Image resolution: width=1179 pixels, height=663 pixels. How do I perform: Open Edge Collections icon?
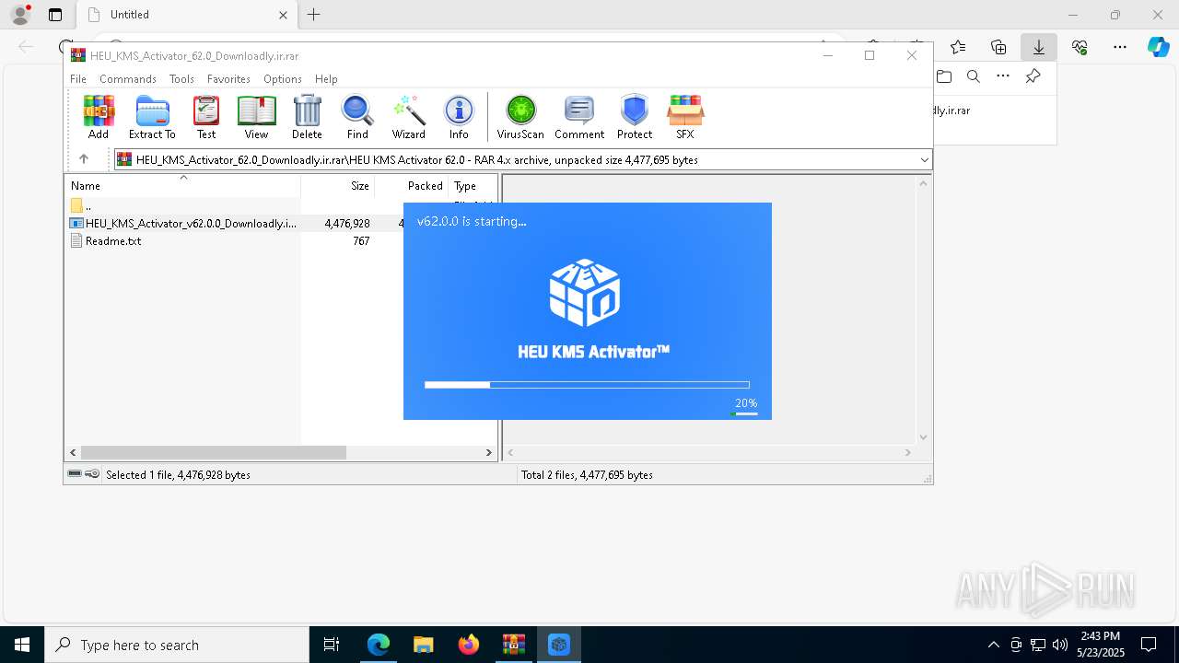pos(998,47)
